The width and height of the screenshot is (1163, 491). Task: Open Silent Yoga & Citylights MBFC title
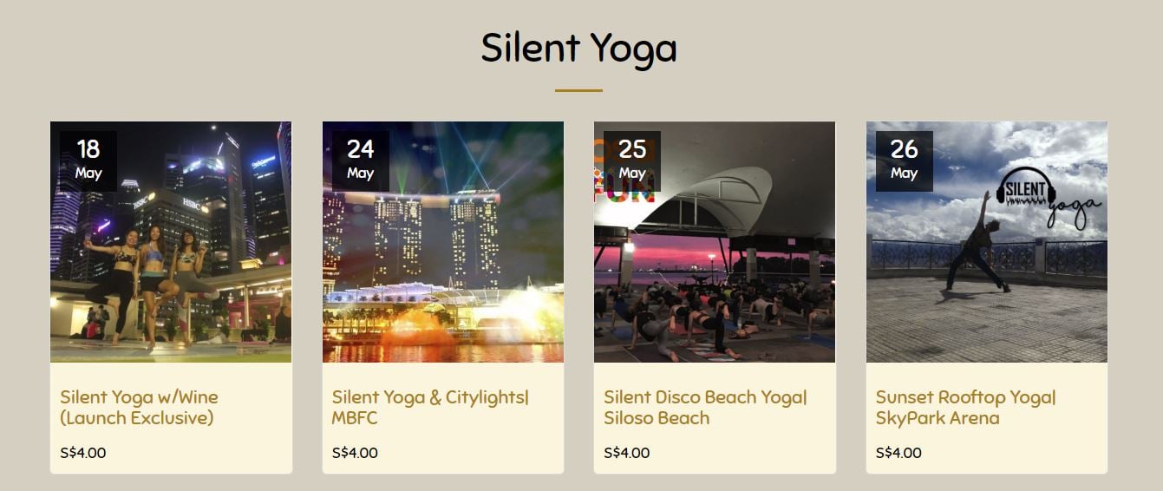430,408
